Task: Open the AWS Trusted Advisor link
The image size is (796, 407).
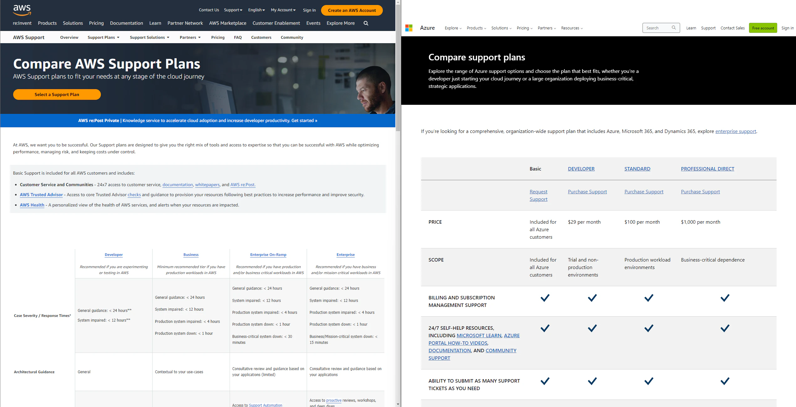Action: click(41, 195)
